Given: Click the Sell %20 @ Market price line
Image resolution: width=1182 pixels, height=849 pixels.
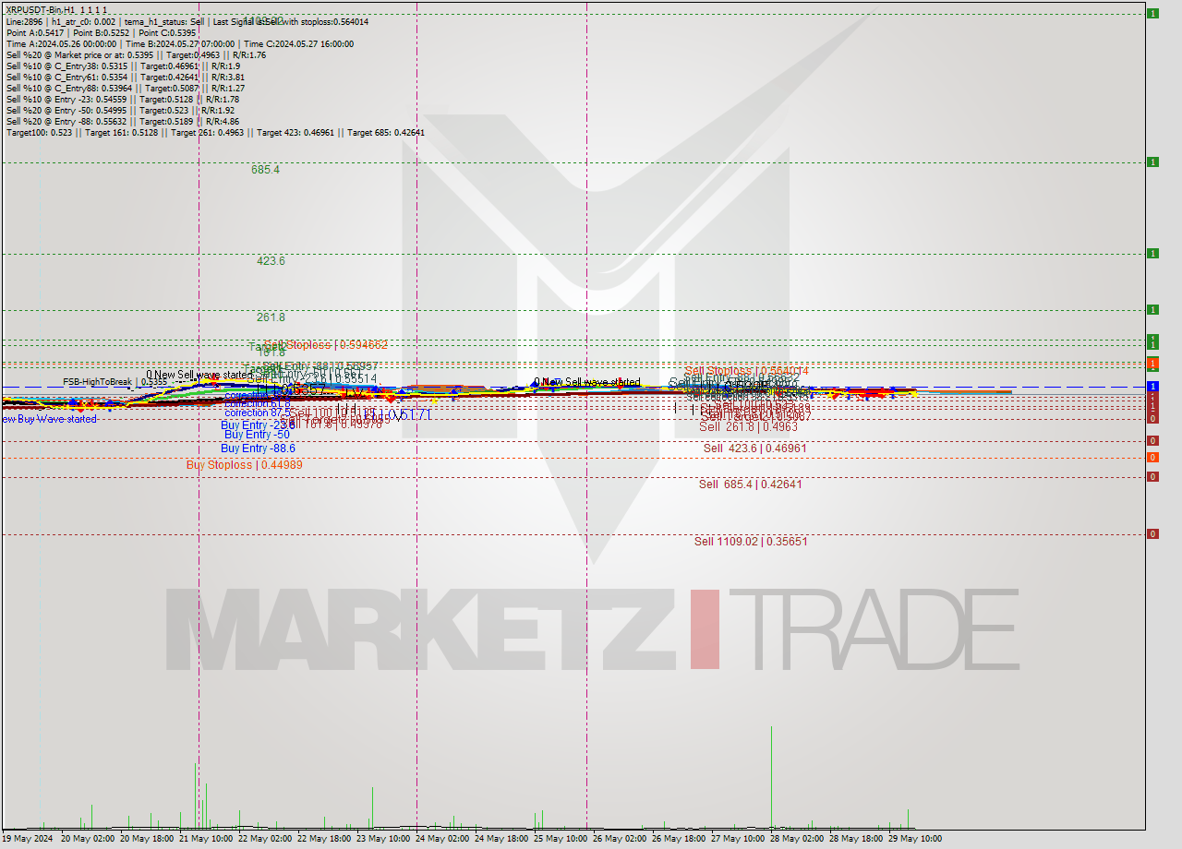Looking at the screenshot, I should tap(136, 54).
